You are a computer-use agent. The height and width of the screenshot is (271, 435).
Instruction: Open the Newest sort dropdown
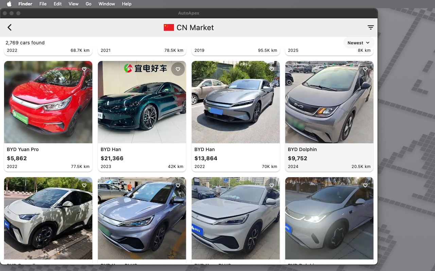tap(359, 43)
